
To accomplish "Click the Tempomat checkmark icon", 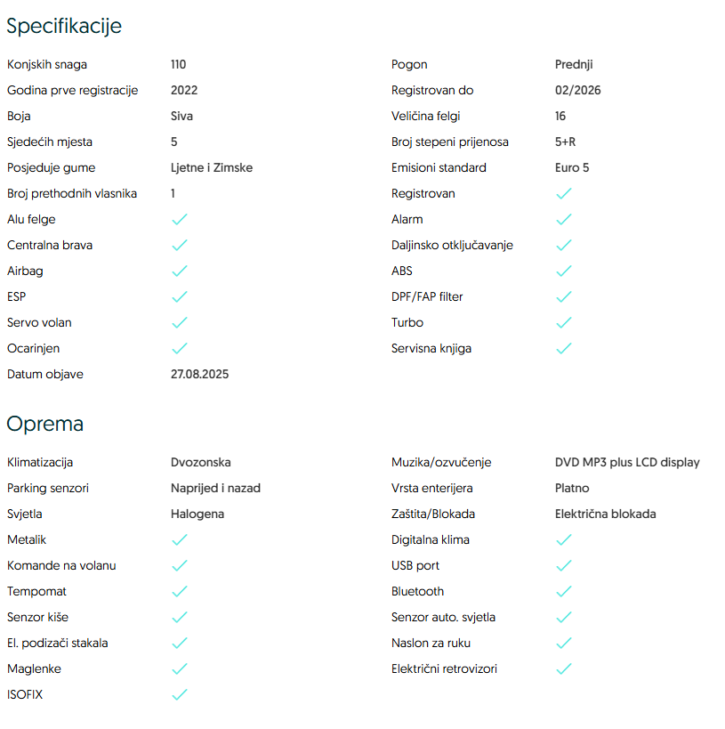I will (x=179, y=591).
